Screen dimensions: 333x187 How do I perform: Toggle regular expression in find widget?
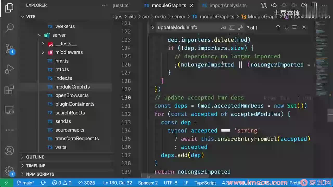point(240,27)
